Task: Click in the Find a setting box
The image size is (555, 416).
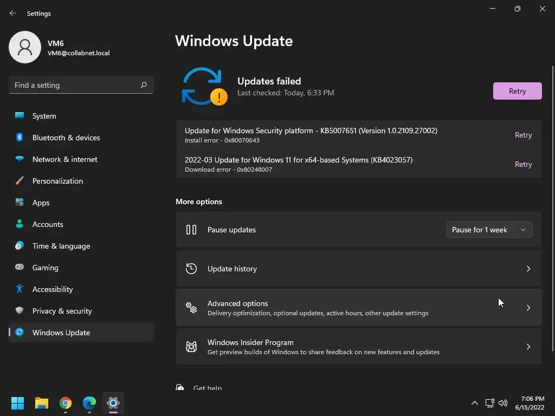Action: 81,85
